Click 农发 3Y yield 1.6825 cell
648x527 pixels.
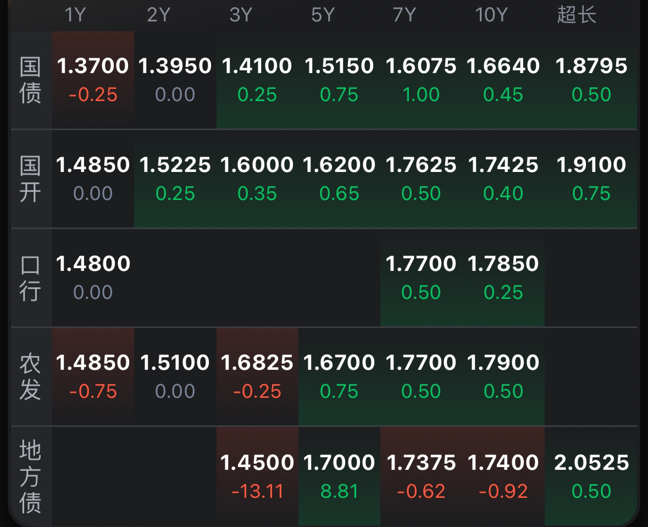coord(257,376)
